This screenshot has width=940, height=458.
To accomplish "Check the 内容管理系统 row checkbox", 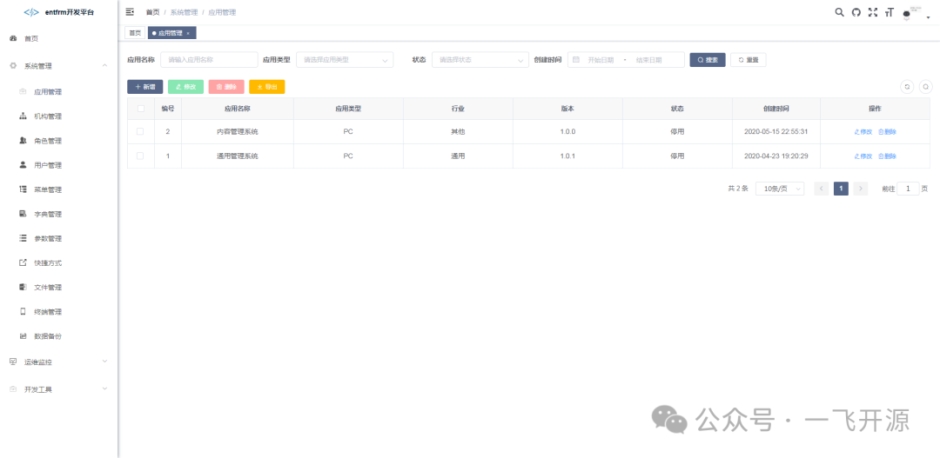I will tap(140, 131).
